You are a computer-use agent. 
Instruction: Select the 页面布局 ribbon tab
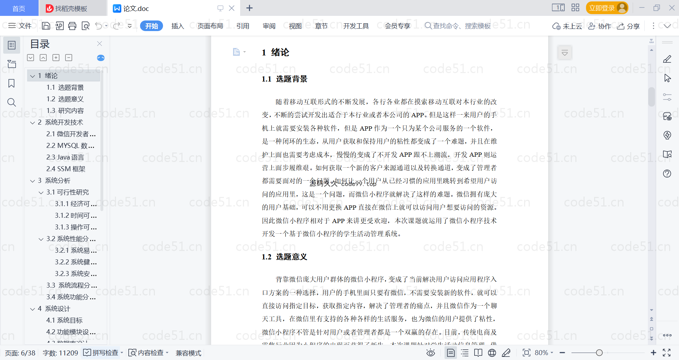click(210, 26)
